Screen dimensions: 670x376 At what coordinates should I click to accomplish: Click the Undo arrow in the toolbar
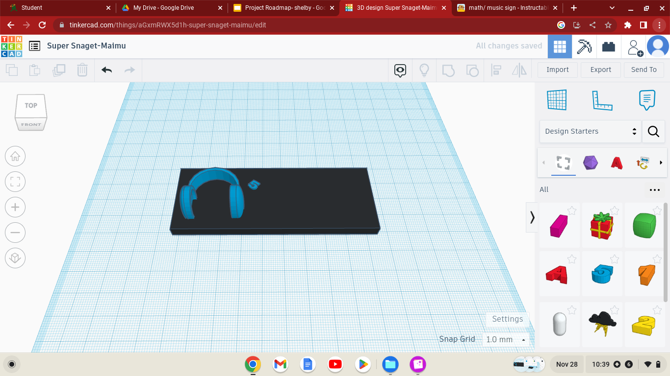pyautogui.click(x=106, y=70)
